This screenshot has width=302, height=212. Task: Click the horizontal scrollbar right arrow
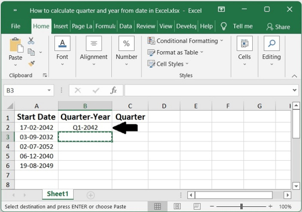click(288, 195)
